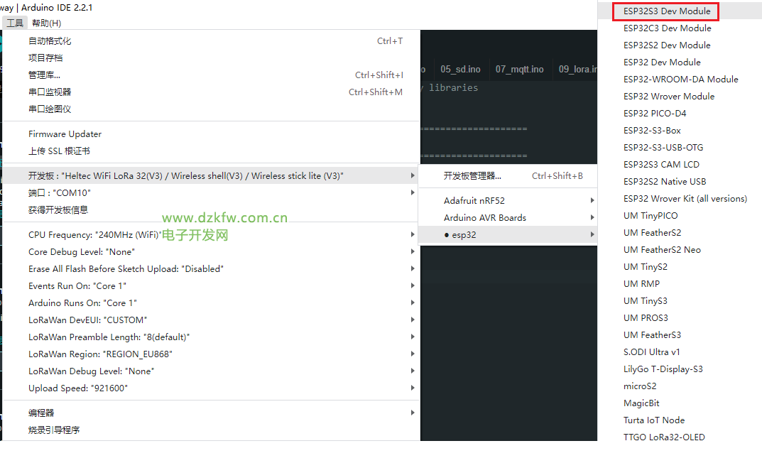The image size is (762, 463).
Task: Click 烧录引导程序 burn bootloader entry
Action: click(x=54, y=430)
